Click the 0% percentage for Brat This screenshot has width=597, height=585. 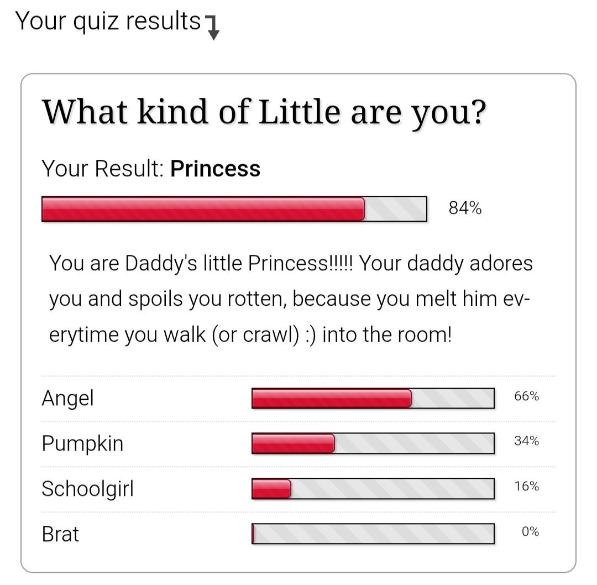pyautogui.click(x=530, y=531)
